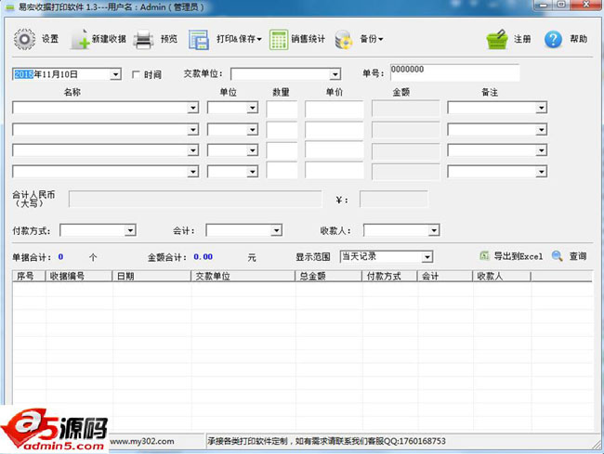Viewport: 604px width, 454px height.
Task: Minimize the application window
Action: coord(544,5)
